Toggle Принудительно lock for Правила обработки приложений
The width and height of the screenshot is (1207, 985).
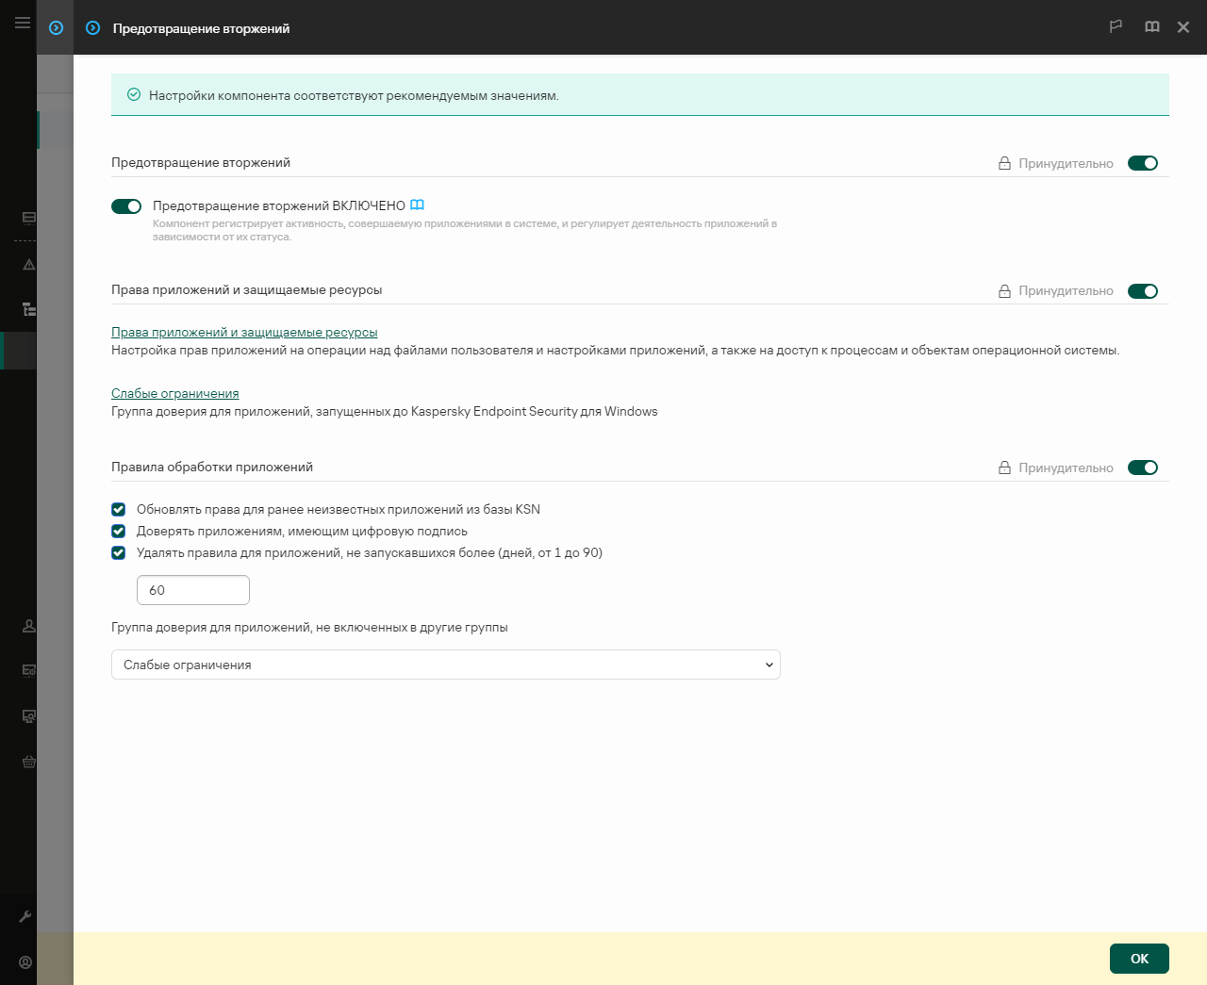pyautogui.click(x=1143, y=468)
